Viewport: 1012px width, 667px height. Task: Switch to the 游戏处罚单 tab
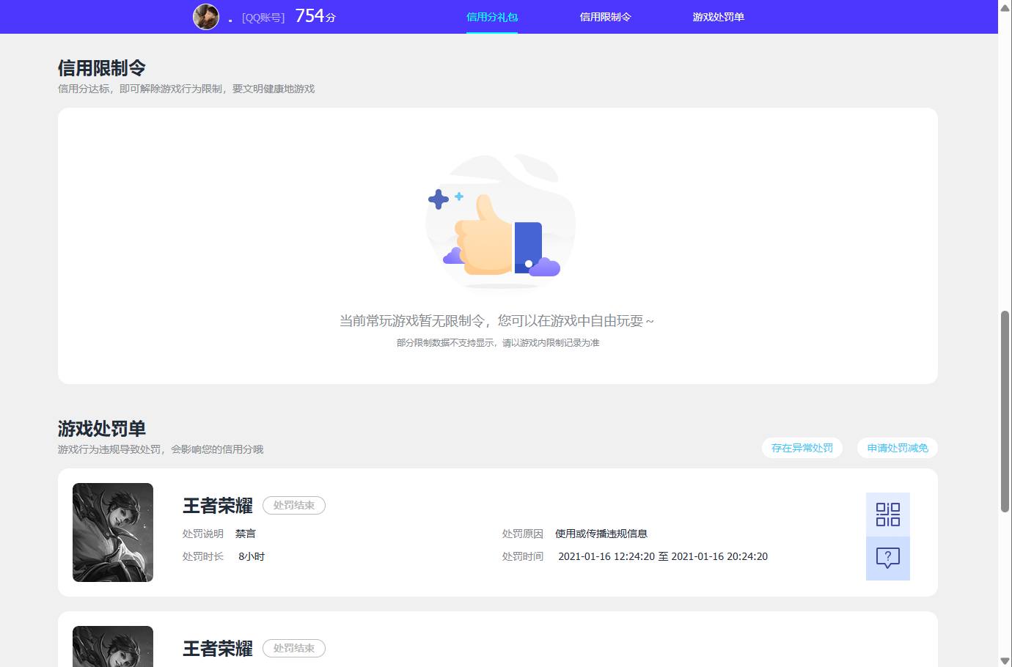[x=717, y=16]
